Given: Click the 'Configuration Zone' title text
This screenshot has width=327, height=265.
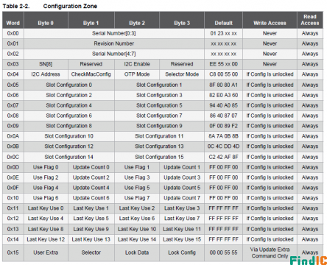Looking at the screenshot, I should (70, 6).
